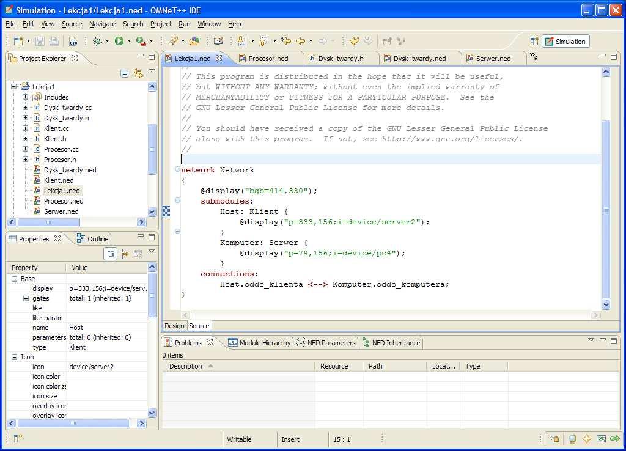Click the Save toolbar icon

pos(40,41)
